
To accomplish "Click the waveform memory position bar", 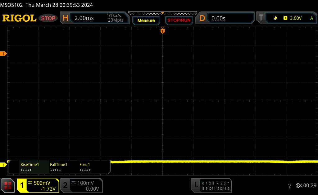I will tap(163, 14).
